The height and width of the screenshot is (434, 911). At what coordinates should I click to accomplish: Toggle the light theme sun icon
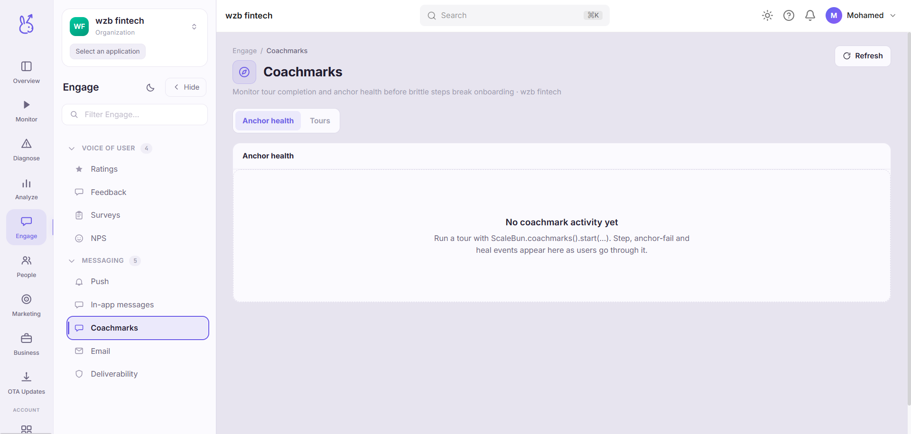coord(767,16)
